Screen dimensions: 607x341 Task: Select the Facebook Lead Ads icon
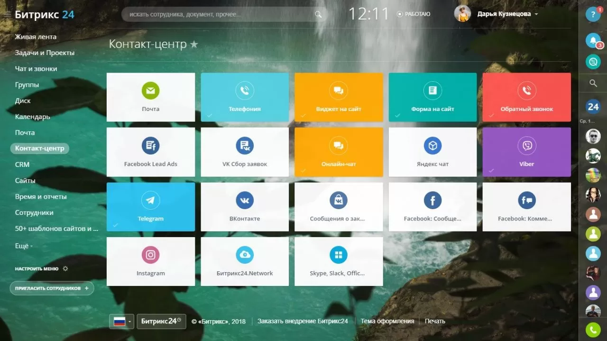point(150,146)
